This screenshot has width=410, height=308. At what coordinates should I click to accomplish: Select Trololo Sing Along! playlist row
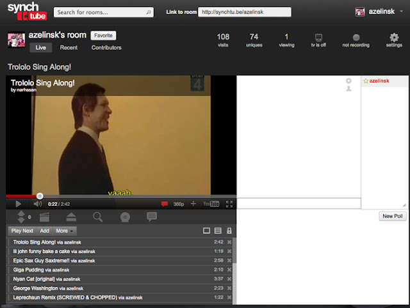pyautogui.click(x=120, y=242)
